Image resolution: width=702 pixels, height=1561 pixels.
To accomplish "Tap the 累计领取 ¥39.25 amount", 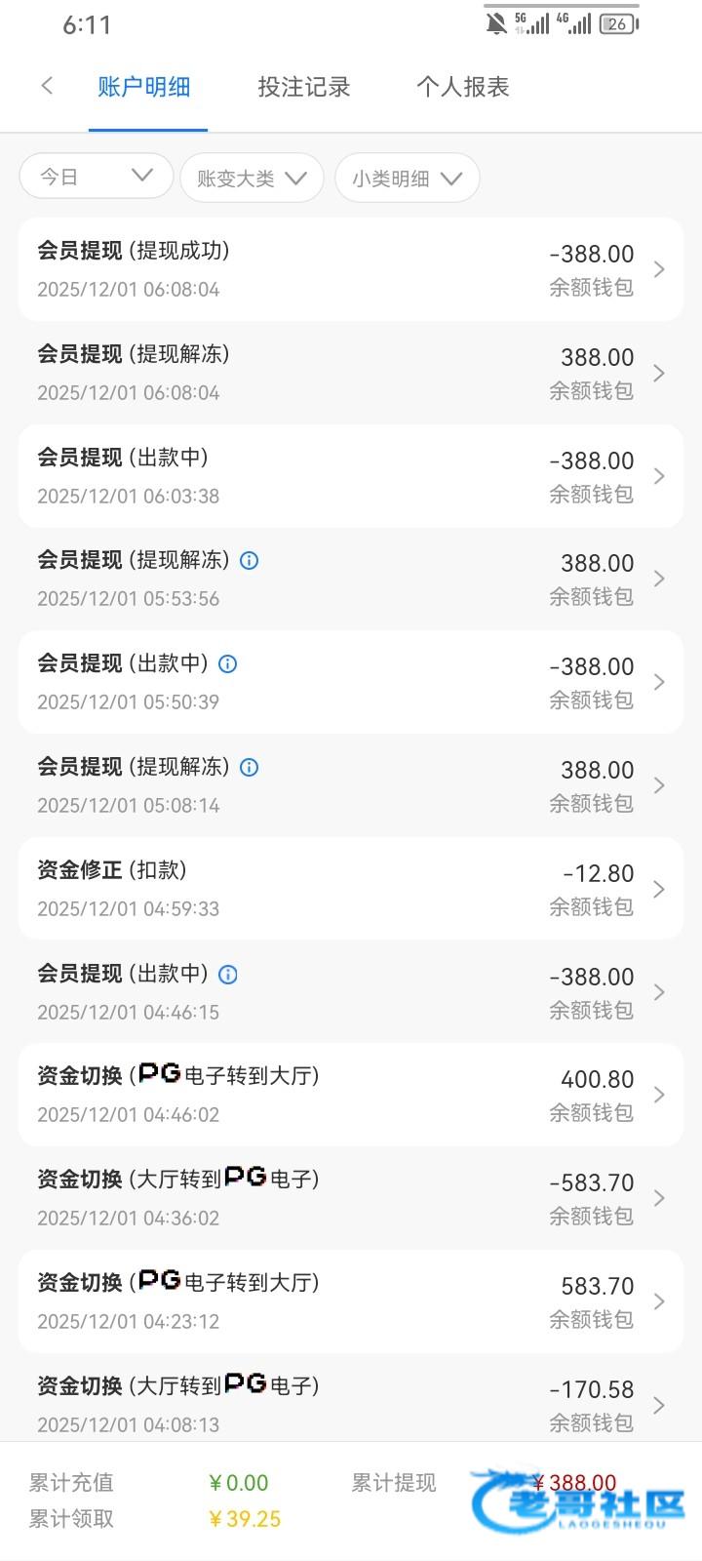I will [x=246, y=1519].
